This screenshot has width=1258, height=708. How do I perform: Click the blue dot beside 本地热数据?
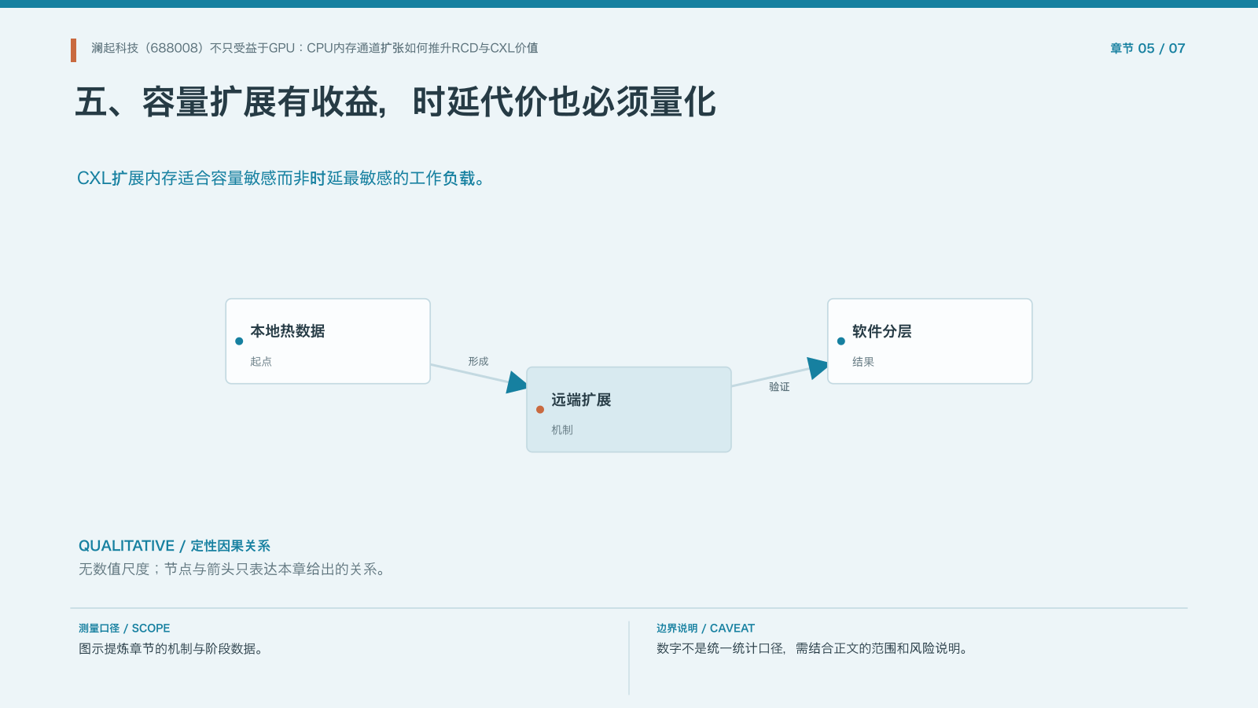click(239, 341)
